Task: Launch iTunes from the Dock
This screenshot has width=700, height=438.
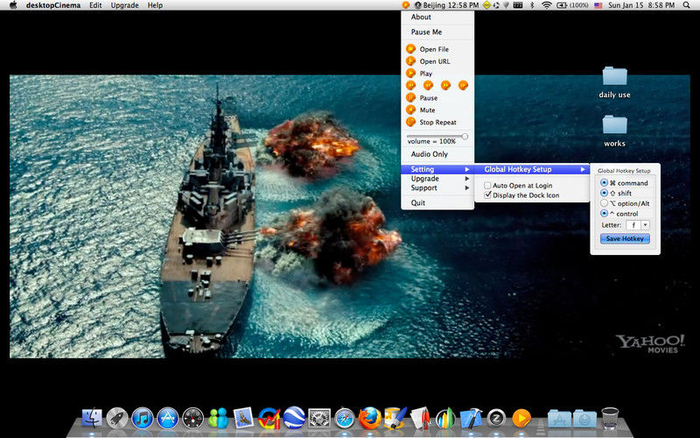Action: click(x=143, y=418)
